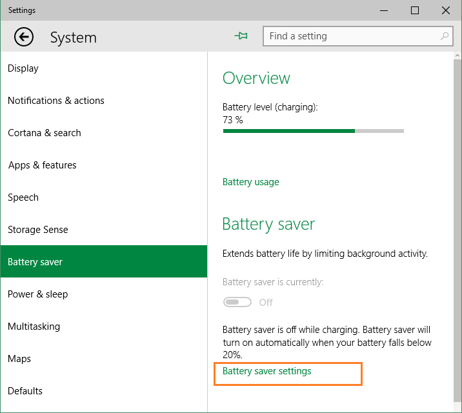
Task: Click the green pin icon
Action: tap(241, 36)
